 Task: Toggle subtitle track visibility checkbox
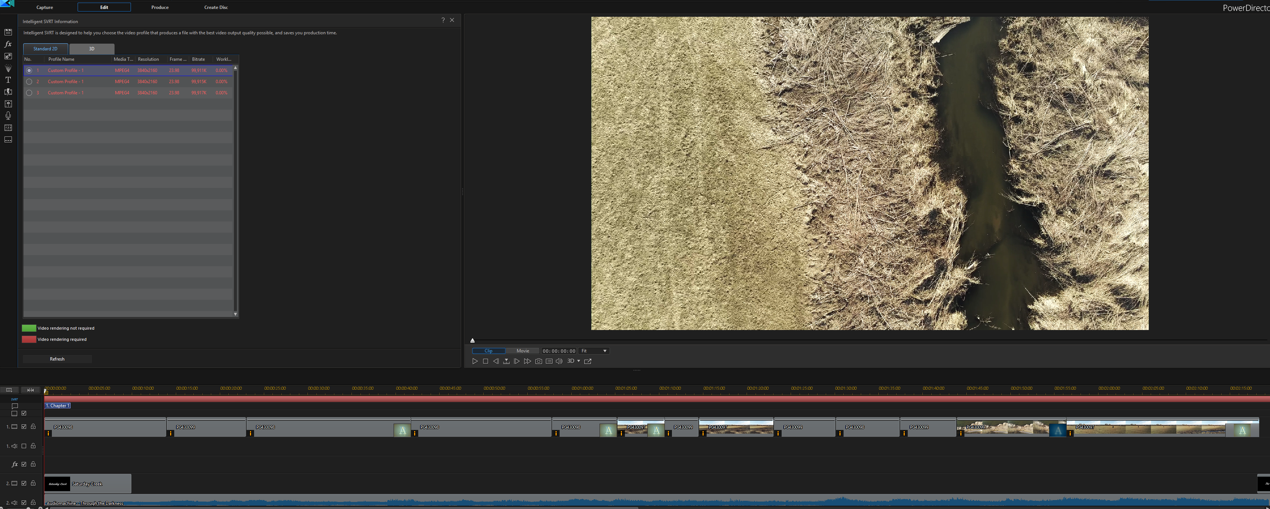pyautogui.click(x=24, y=414)
